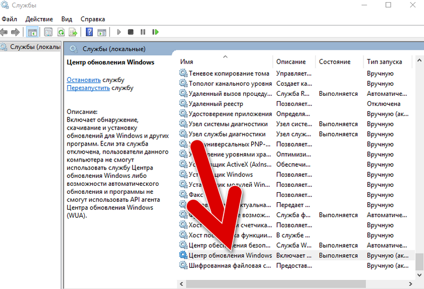
Task: Click gear icon of Удаленный реестр row
Action: pos(183,104)
